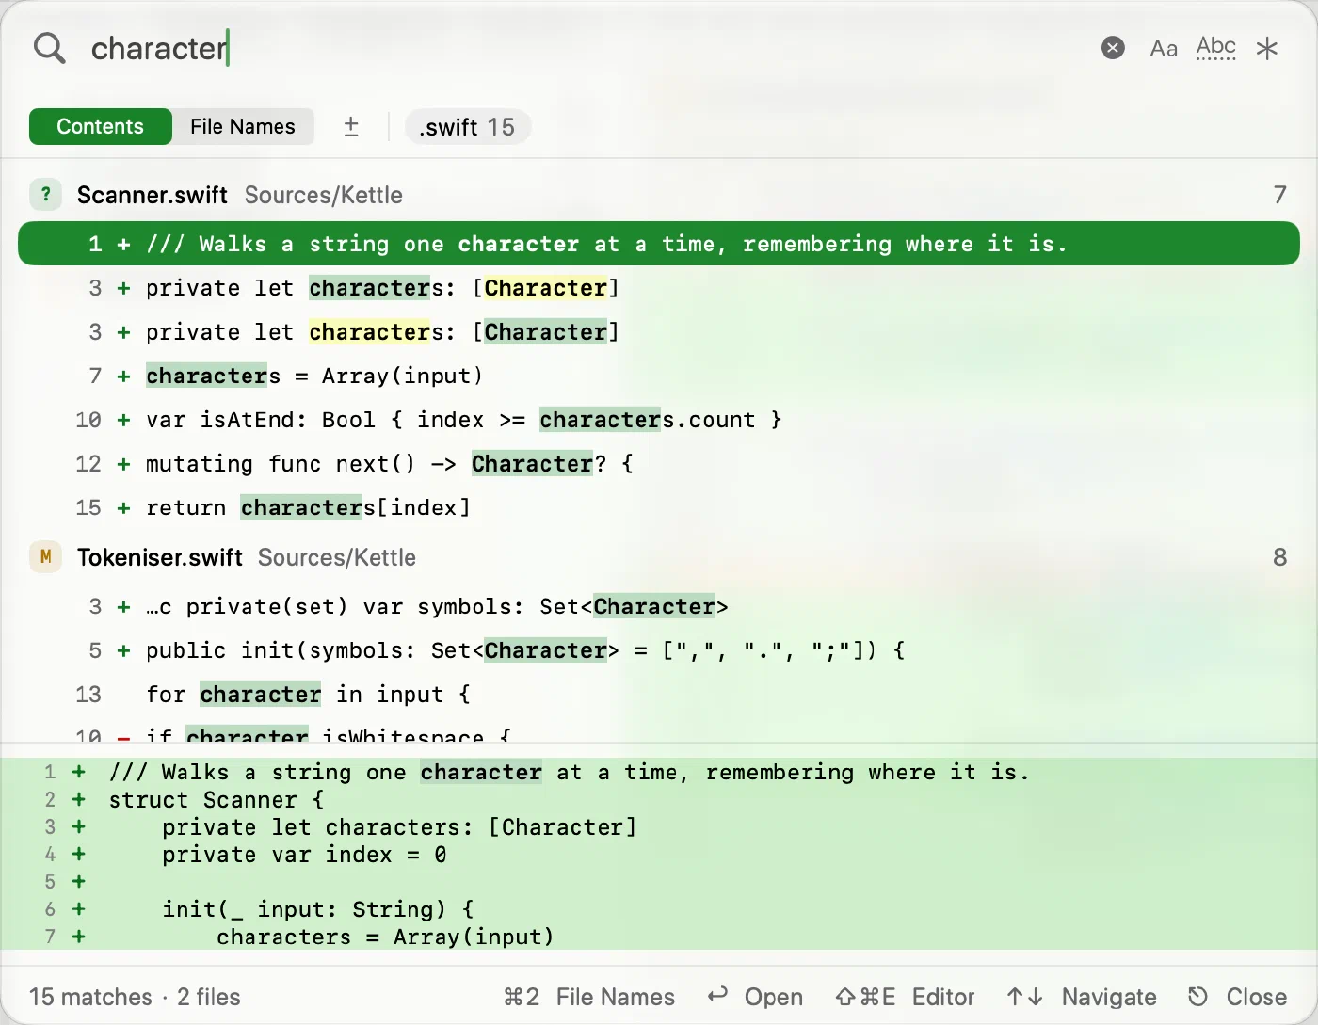Switch to the Contents tab
Viewport: 1318px width, 1025px height.
click(x=101, y=127)
